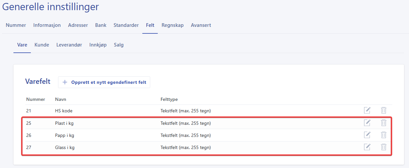This screenshot has height=168, width=409.
Task: Open the Avansert tab
Action: (201, 25)
